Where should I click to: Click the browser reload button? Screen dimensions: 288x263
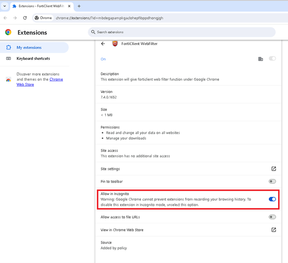(25, 18)
